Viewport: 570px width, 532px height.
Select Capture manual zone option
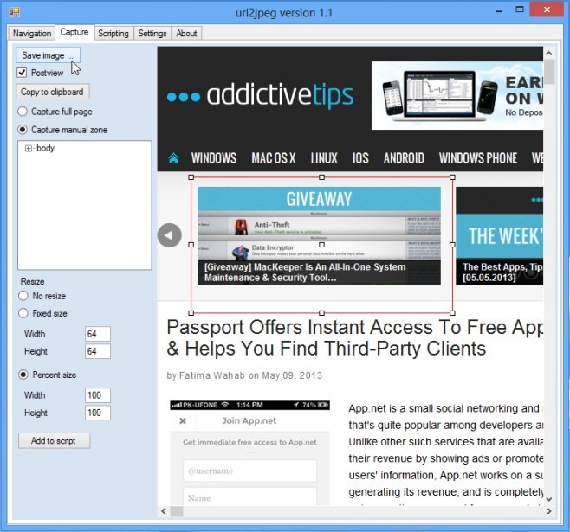[23, 130]
